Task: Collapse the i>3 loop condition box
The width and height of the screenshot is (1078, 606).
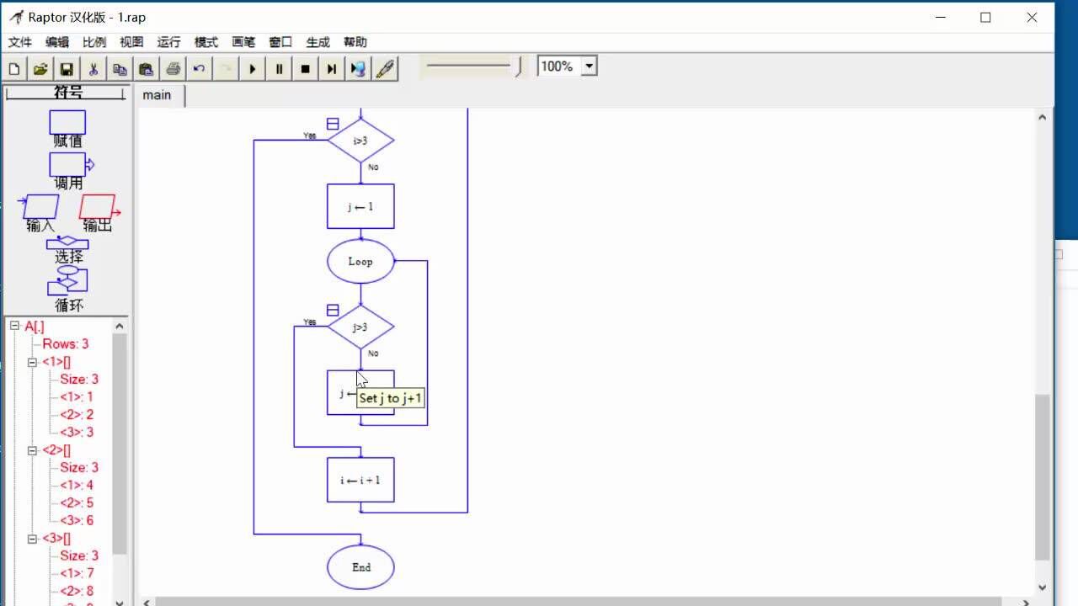Action: click(x=333, y=124)
